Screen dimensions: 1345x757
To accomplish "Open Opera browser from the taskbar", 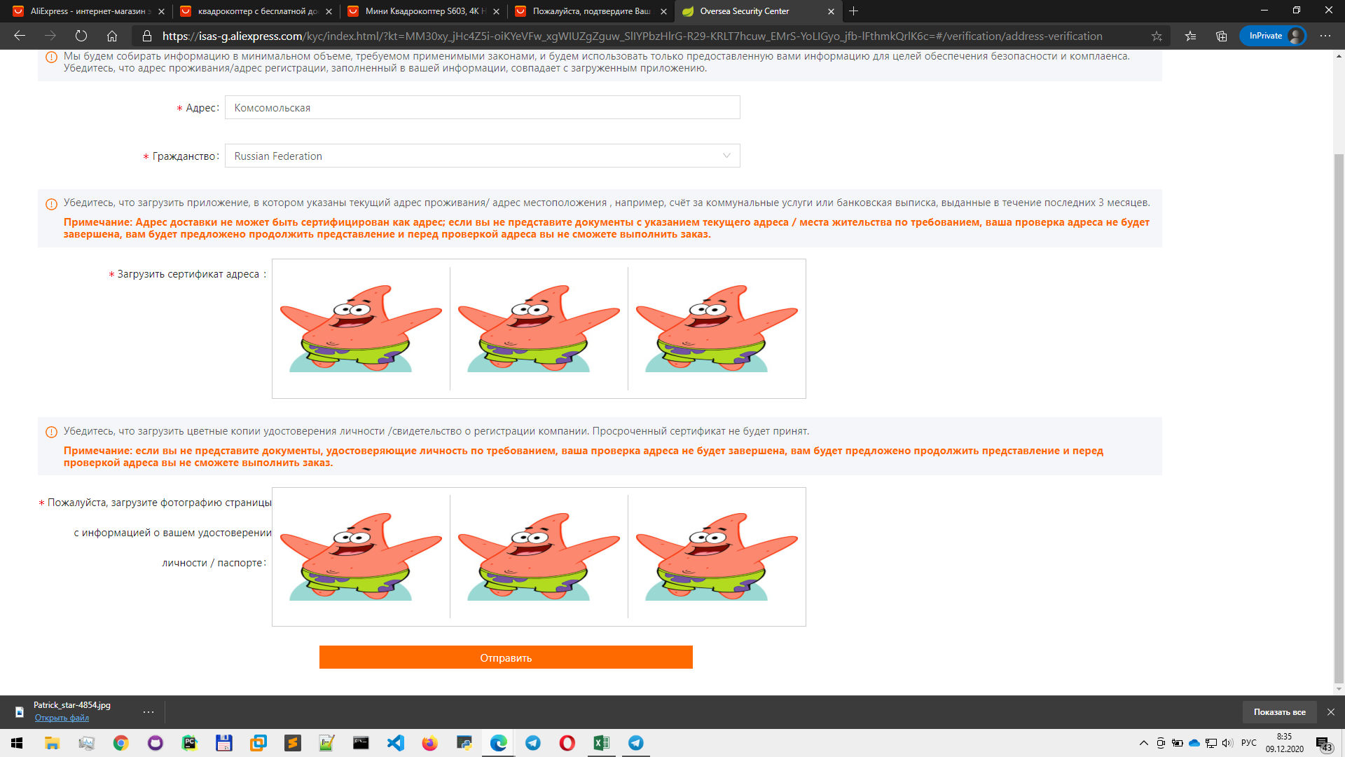I will tap(567, 743).
